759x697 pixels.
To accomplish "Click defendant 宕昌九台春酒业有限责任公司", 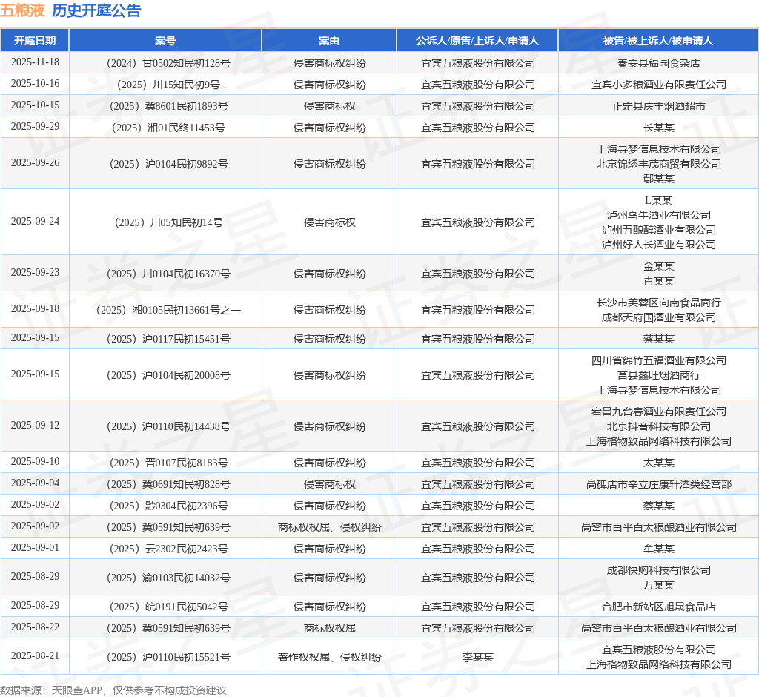I will pos(658,412).
